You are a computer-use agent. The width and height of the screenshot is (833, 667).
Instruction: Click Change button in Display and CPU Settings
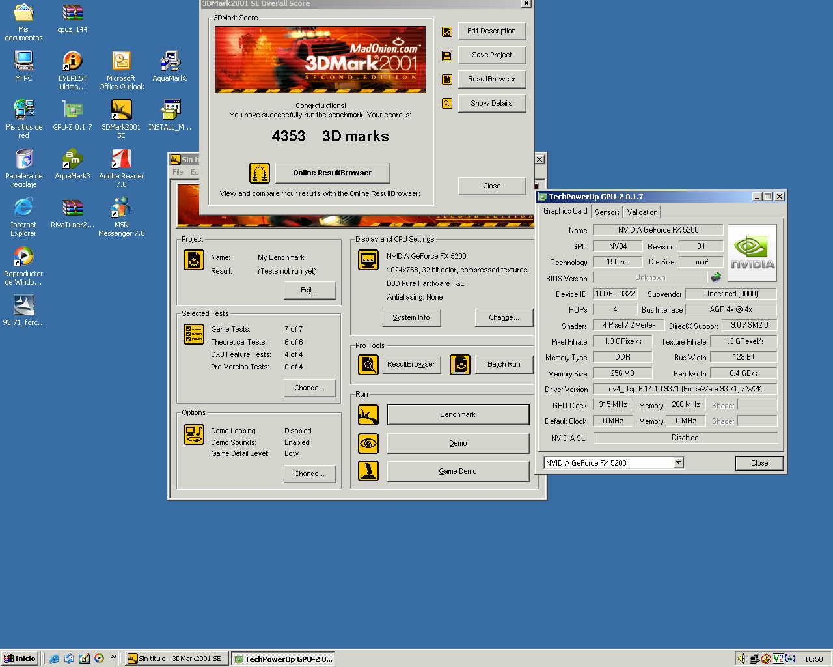504,318
